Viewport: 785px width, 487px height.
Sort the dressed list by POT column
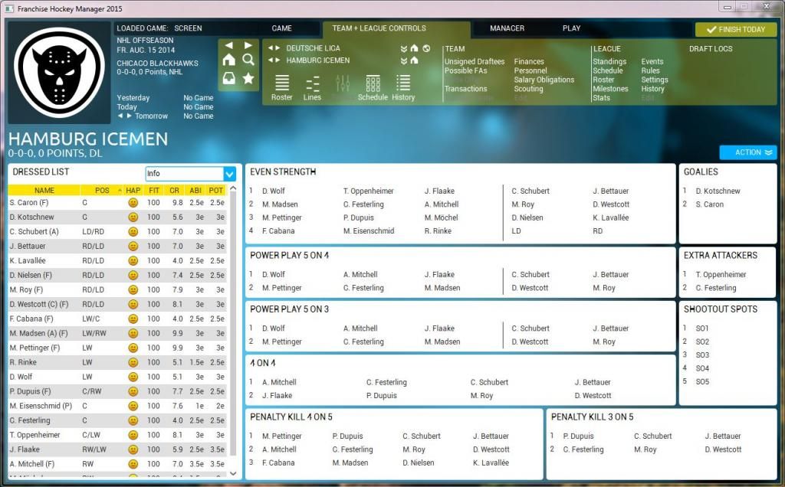215,191
